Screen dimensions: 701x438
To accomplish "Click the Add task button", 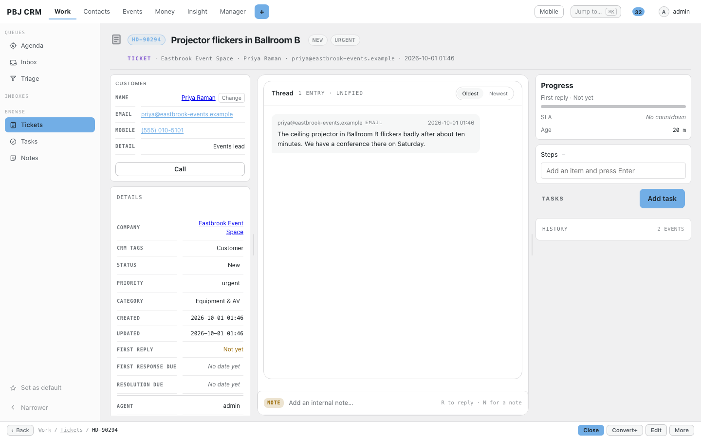I will (x=662, y=199).
